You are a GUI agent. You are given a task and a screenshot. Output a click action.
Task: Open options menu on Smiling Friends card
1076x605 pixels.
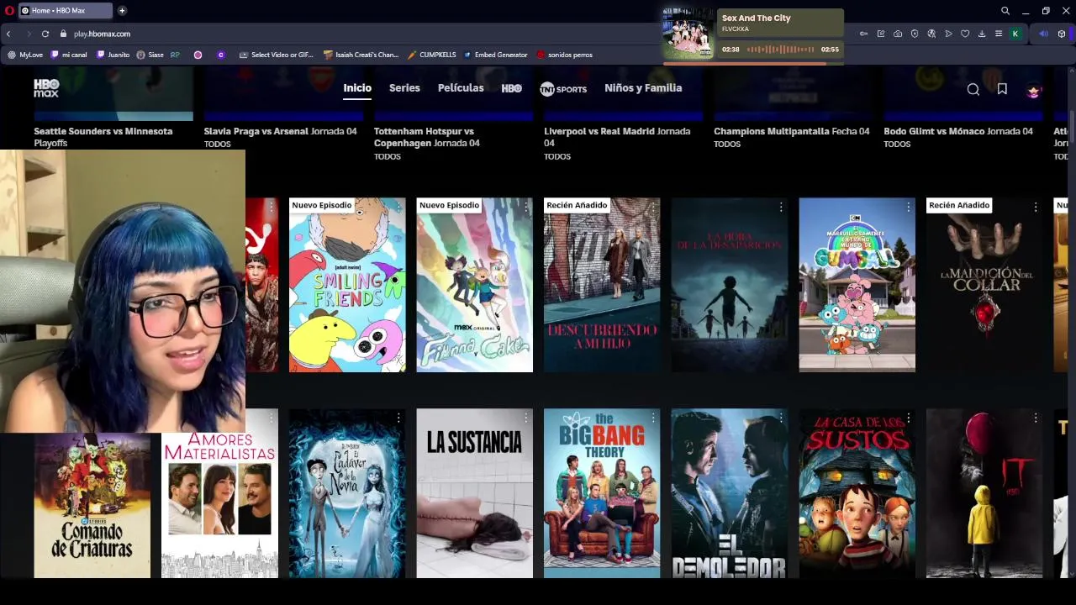tap(398, 207)
